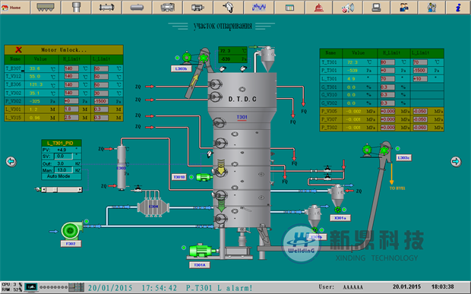Click the mute alarm horn icon
This screenshot has width=471, height=294.
coord(347,7)
